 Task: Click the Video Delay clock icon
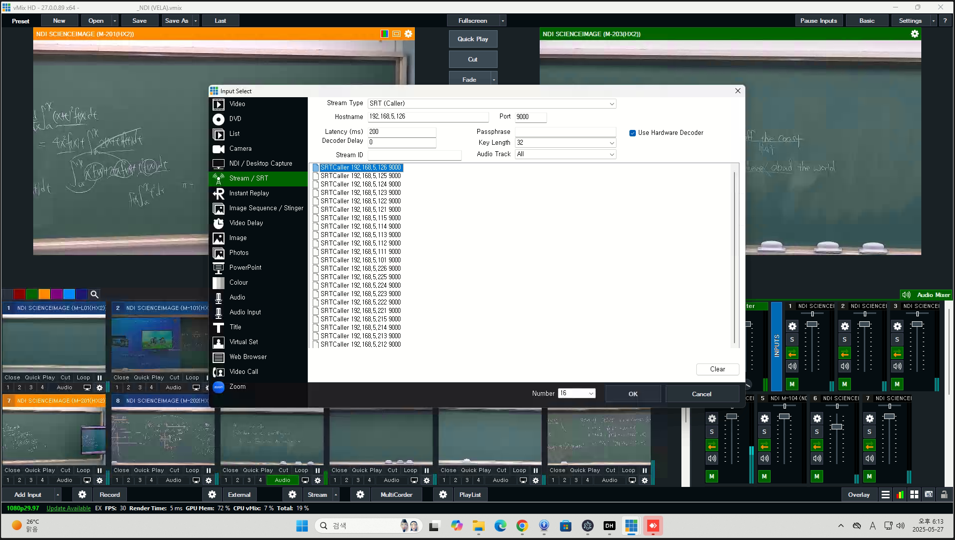point(219,223)
